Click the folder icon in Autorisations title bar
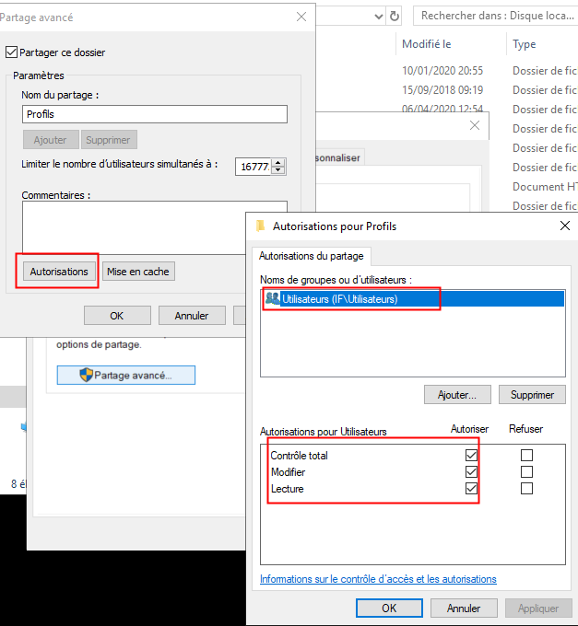Screen dimensions: 578x626 [261, 226]
